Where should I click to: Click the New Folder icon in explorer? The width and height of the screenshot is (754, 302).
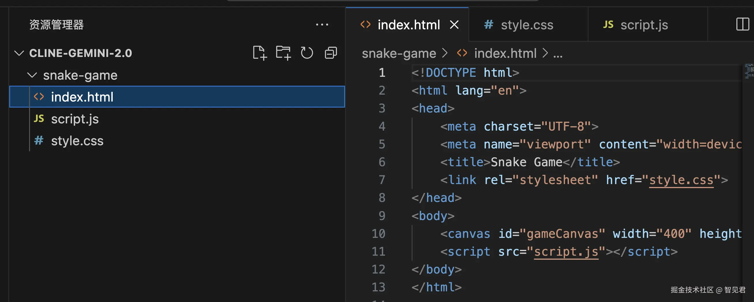pyautogui.click(x=283, y=53)
